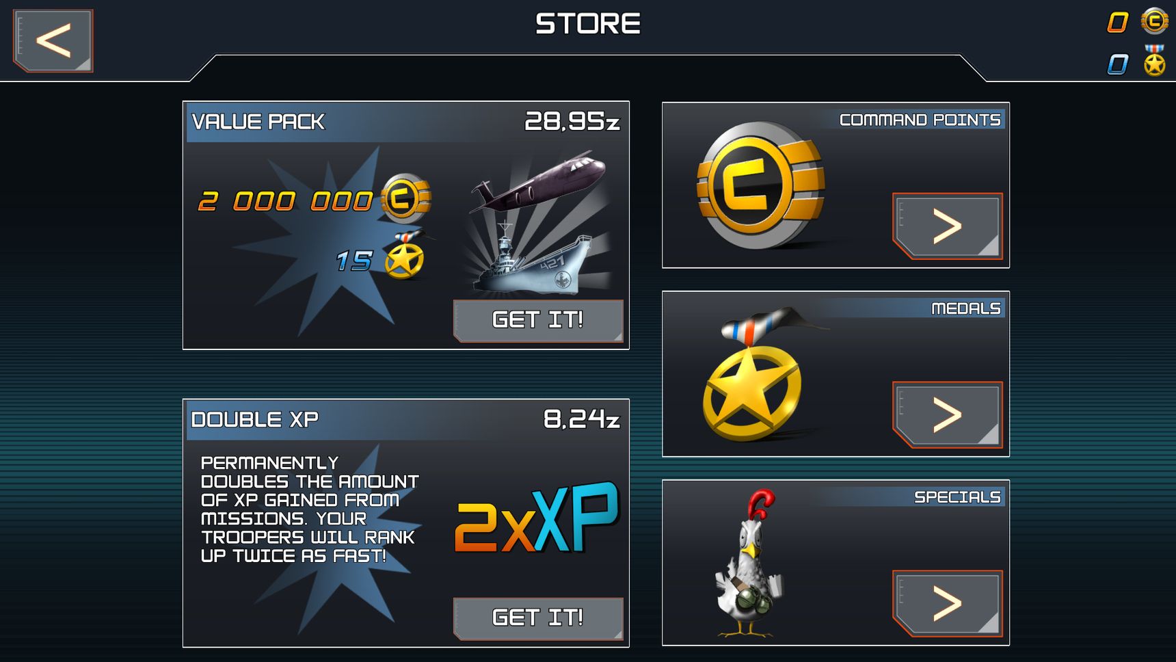This screenshot has width=1176, height=662.
Task: Select the Double XP title bar
Action: coord(406,419)
